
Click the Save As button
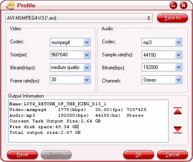[173, 18]
